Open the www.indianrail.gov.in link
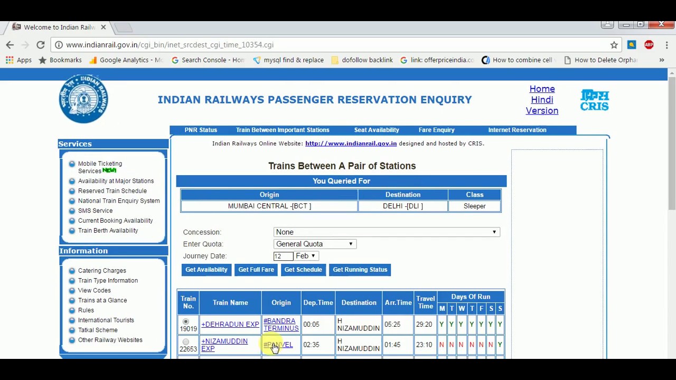 [x=351, y=144]
